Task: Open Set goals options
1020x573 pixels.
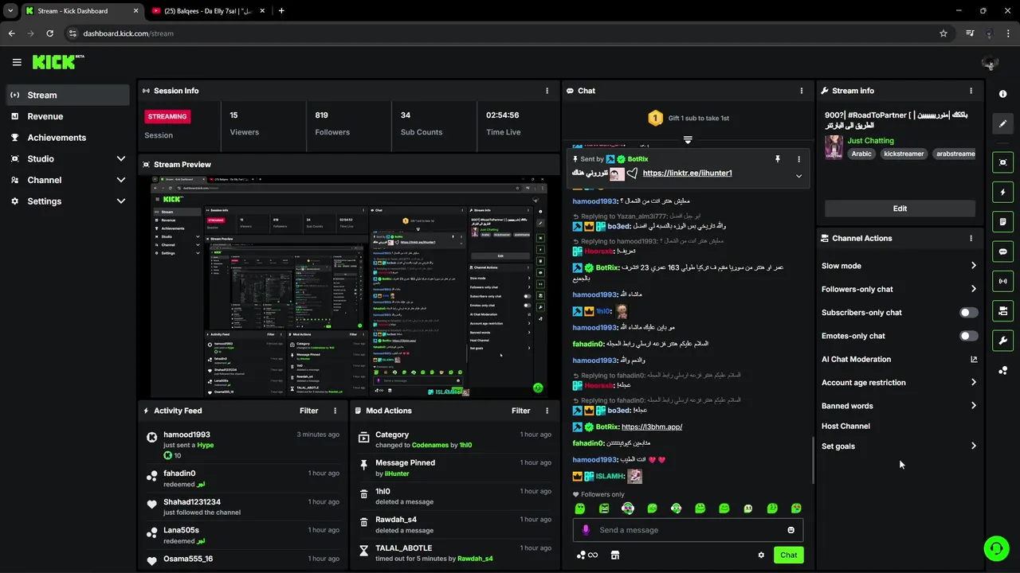Action: 900,446
